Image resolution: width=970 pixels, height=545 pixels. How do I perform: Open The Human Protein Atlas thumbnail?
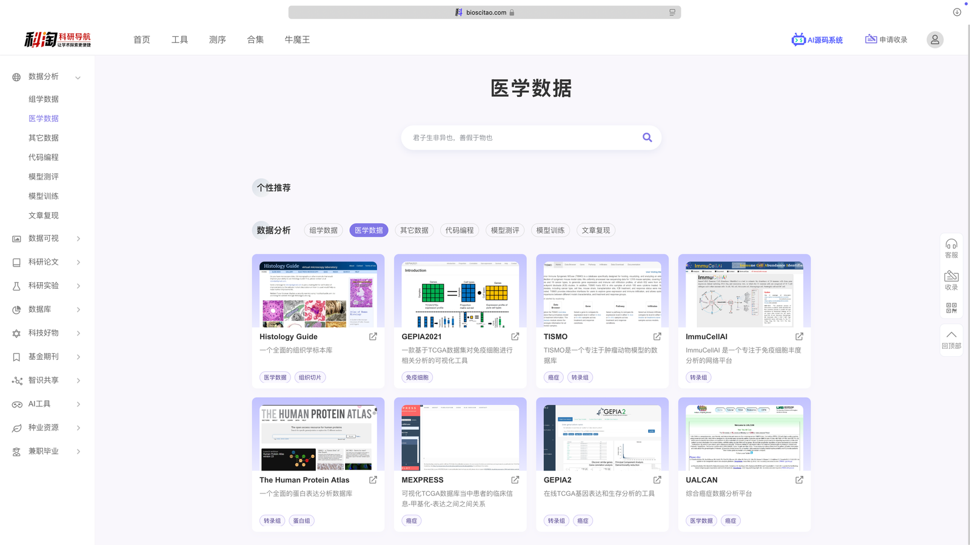(x=318, y=438)
